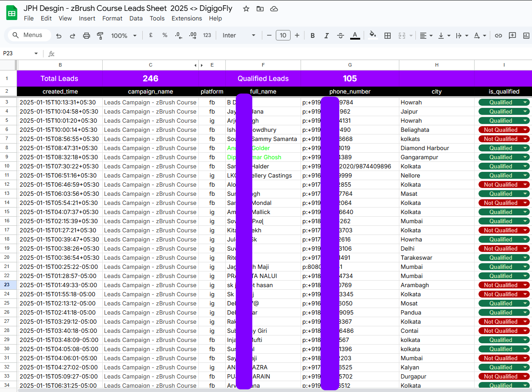532x392 pixels.
Task: Insert a chart
Action: [526, 36]
